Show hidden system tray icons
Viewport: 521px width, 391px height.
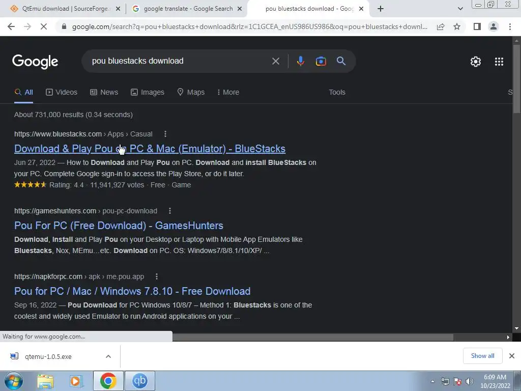[432, 381]
